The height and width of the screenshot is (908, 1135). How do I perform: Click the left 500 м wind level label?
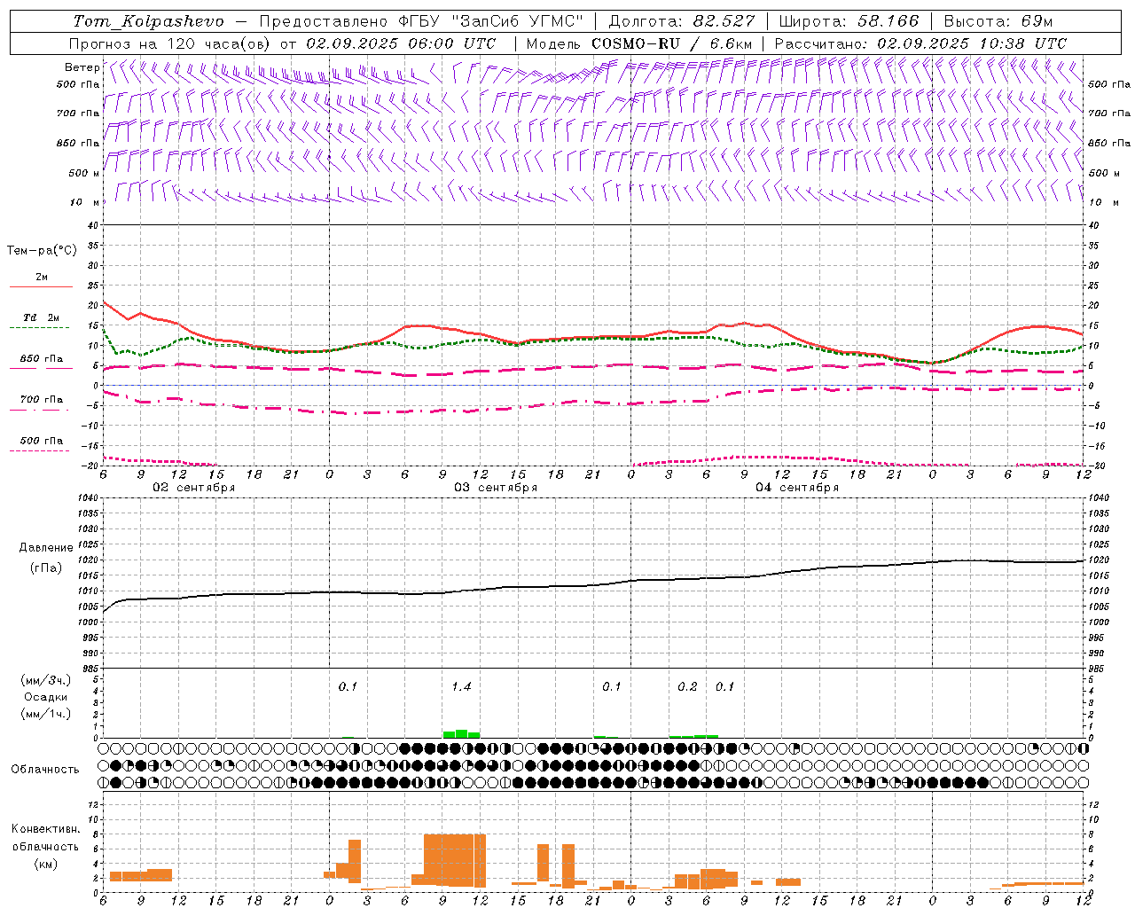click(x=84, y=173)
